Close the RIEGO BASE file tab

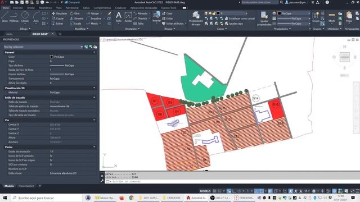point(52,34)
